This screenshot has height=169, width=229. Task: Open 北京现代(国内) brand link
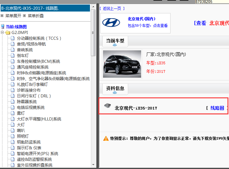(141, 19)
